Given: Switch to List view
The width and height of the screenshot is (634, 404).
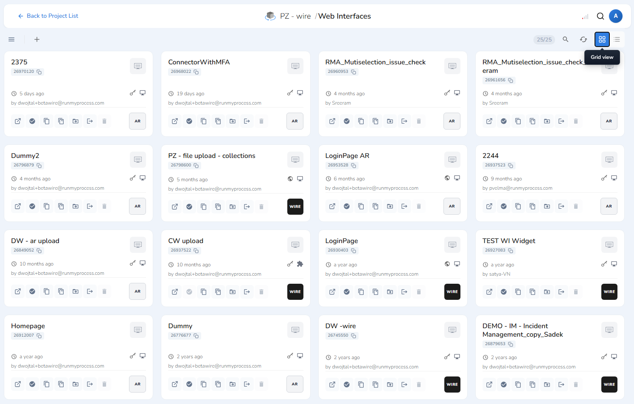Looking at the screenshot, I should (617, 39).
